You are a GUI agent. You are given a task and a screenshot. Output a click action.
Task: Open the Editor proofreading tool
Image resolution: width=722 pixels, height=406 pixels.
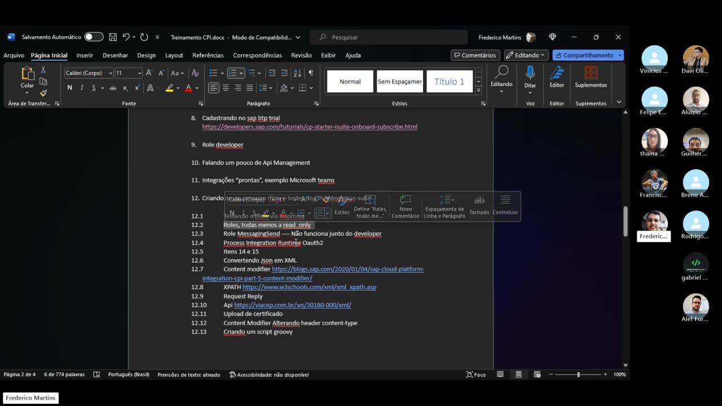pos(557,78)
